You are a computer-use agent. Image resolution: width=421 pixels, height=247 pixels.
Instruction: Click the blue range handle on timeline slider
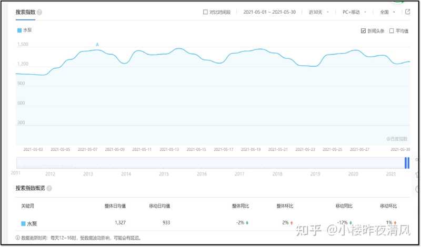pos(407,163)
